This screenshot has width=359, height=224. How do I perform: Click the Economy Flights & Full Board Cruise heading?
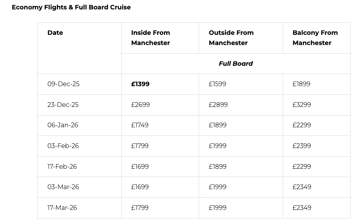(x=71, y=7)
